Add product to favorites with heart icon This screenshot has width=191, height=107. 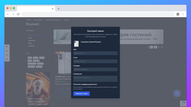69,89
